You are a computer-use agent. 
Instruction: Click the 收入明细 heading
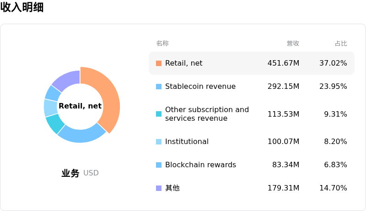(22, 7)
